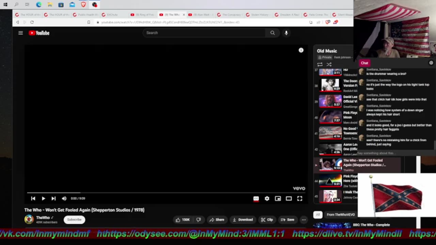Open taskbar search magnifier

pyautogui.click(x=16, y=5)
